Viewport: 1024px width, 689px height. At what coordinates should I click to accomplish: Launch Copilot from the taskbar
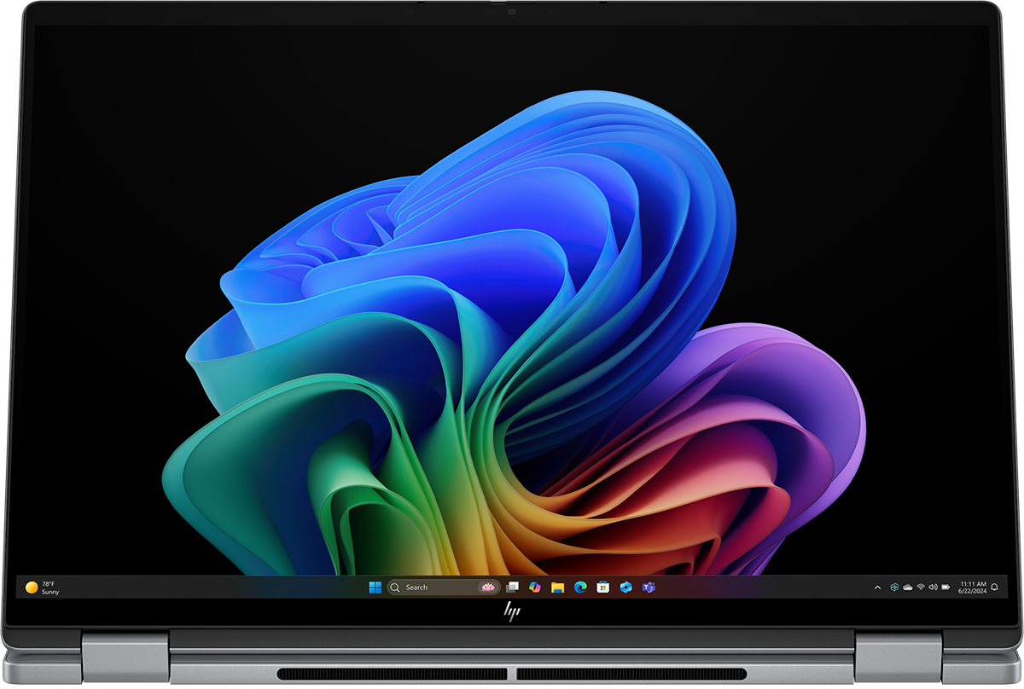point(536,587)
